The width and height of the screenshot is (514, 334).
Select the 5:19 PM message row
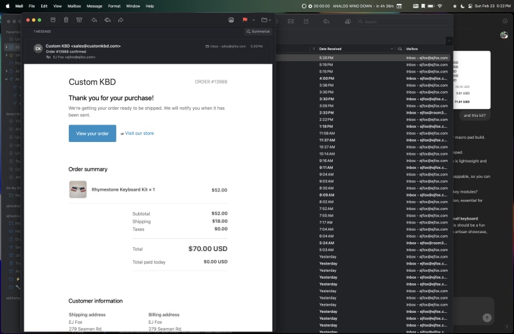(363, 65)
